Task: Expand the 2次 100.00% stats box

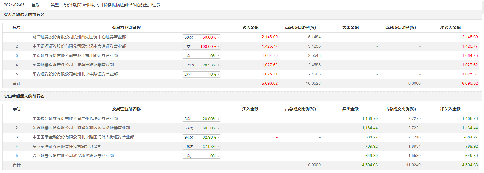Action: click(x=201, y=46)
